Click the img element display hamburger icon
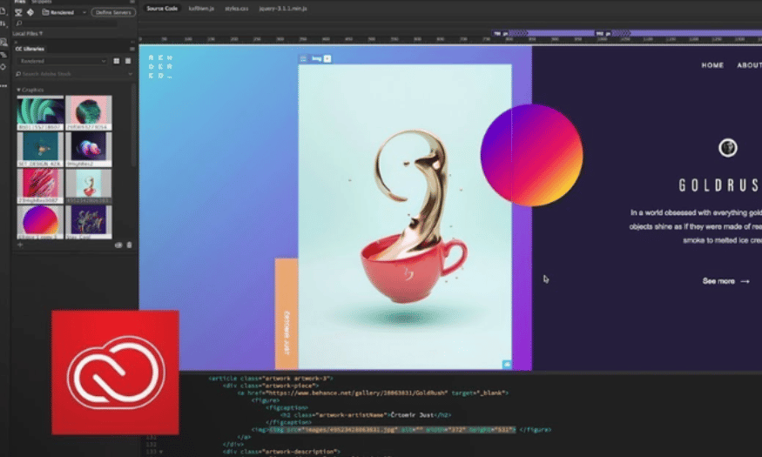This screenshot has width=762, height=457. click(303, 59)
